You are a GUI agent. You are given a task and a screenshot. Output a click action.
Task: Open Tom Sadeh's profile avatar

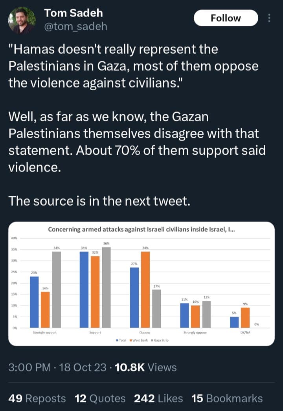tap(22, 21)
